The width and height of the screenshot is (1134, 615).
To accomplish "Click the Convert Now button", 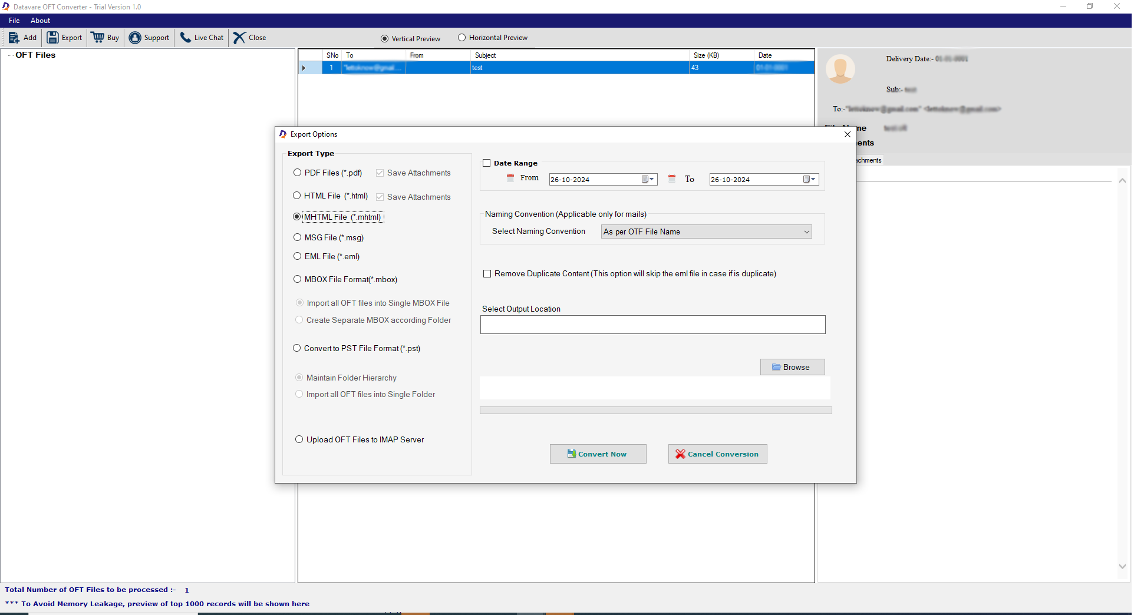I will (598, 454).
